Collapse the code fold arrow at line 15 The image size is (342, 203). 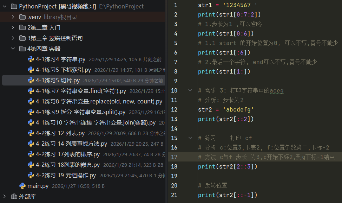[x=190, y=138]
